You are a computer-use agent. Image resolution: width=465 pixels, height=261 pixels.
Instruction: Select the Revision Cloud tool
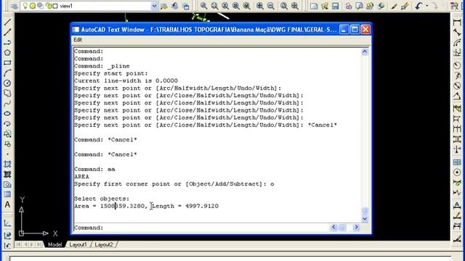(x=7, y=94)
